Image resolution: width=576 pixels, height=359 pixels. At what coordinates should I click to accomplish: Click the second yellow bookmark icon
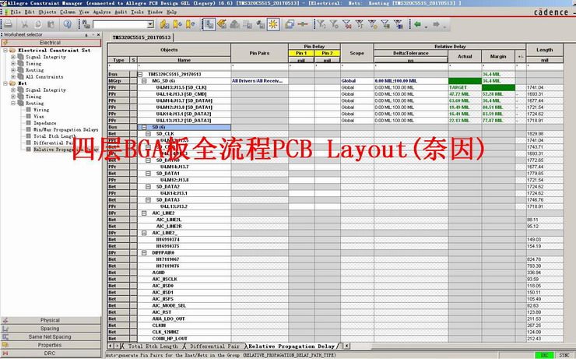coord(177,25)
